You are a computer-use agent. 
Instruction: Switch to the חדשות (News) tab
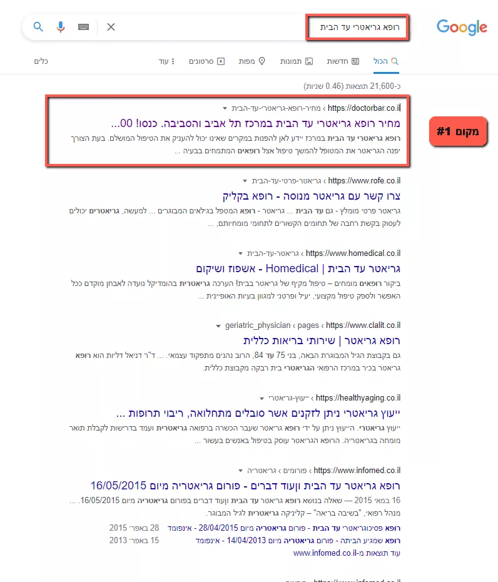pyautogui.click(x=342, y=61)
